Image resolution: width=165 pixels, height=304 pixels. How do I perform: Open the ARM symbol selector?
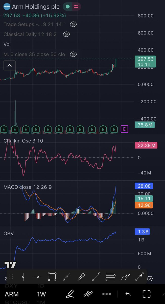tap(11, 294)
